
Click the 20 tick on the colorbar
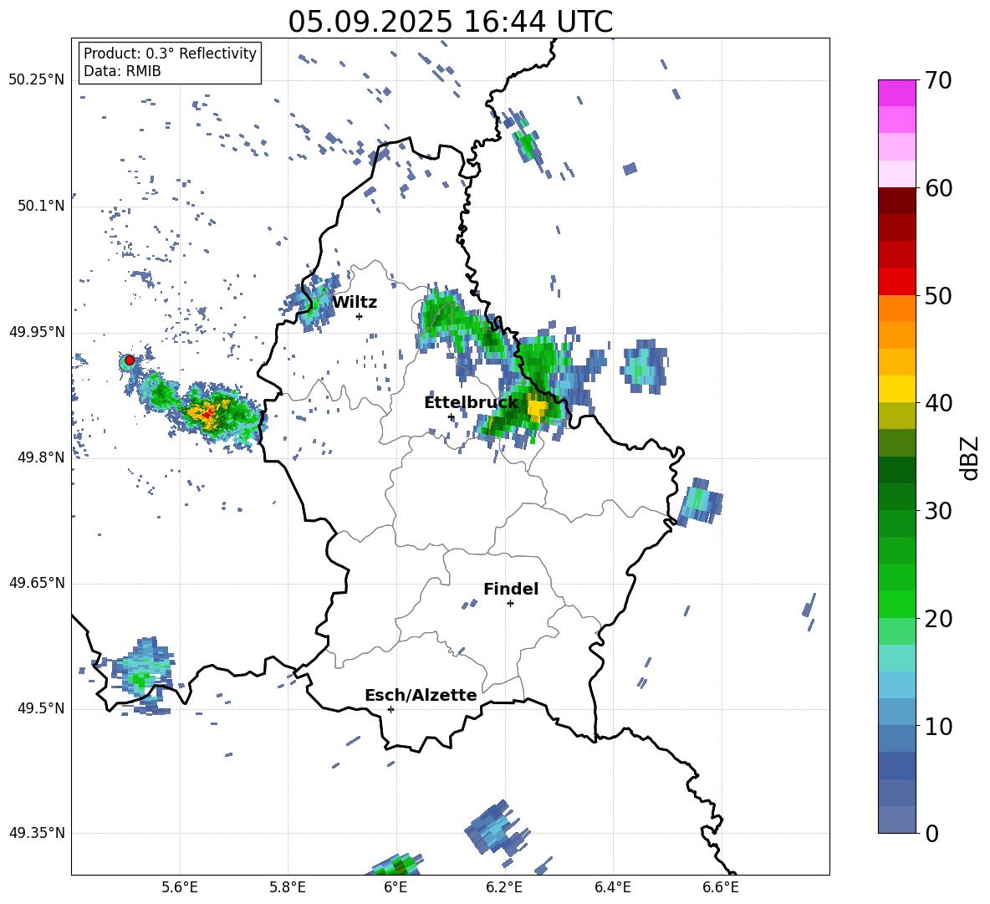click(938, 618)
